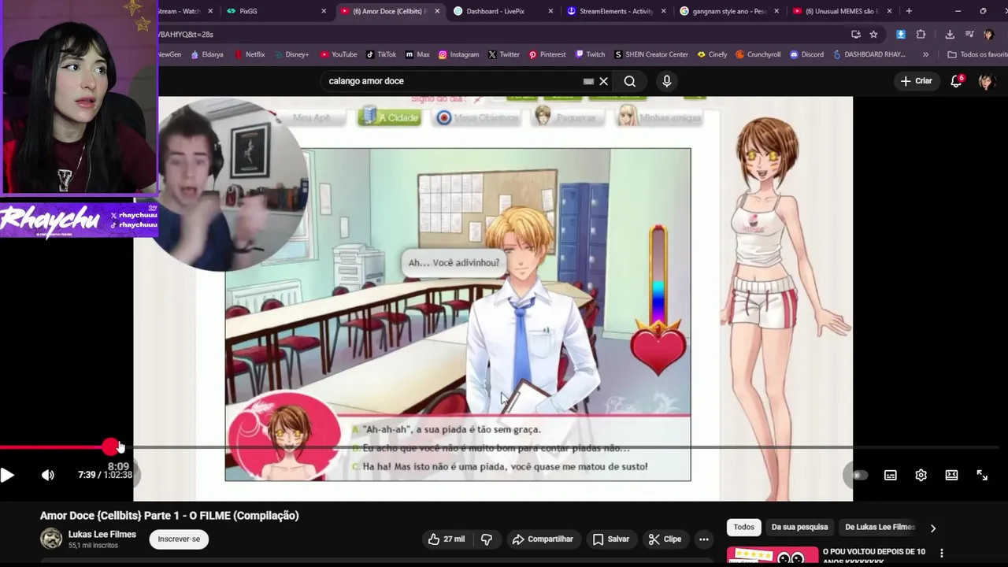
Task: Open the Twitch bookmark
Action: [x=590, y=54]
